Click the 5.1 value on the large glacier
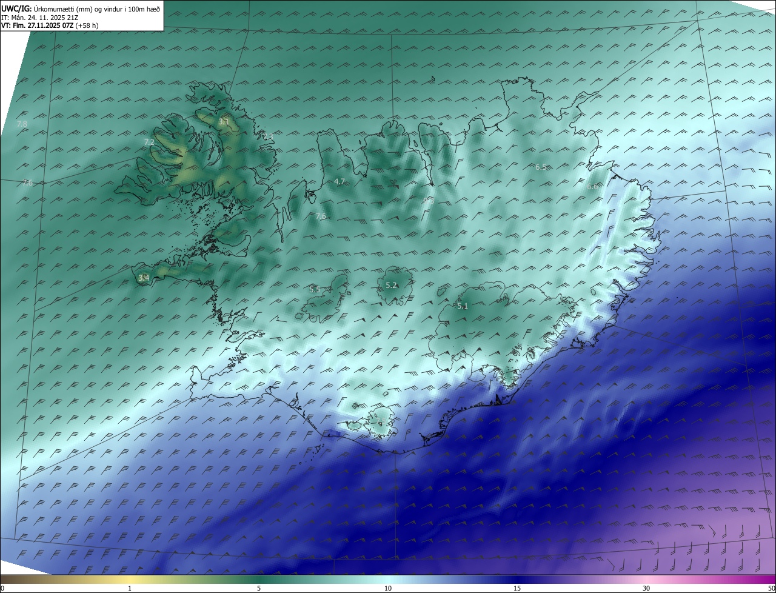Screen dimensions: 776x593 point(463,306)
